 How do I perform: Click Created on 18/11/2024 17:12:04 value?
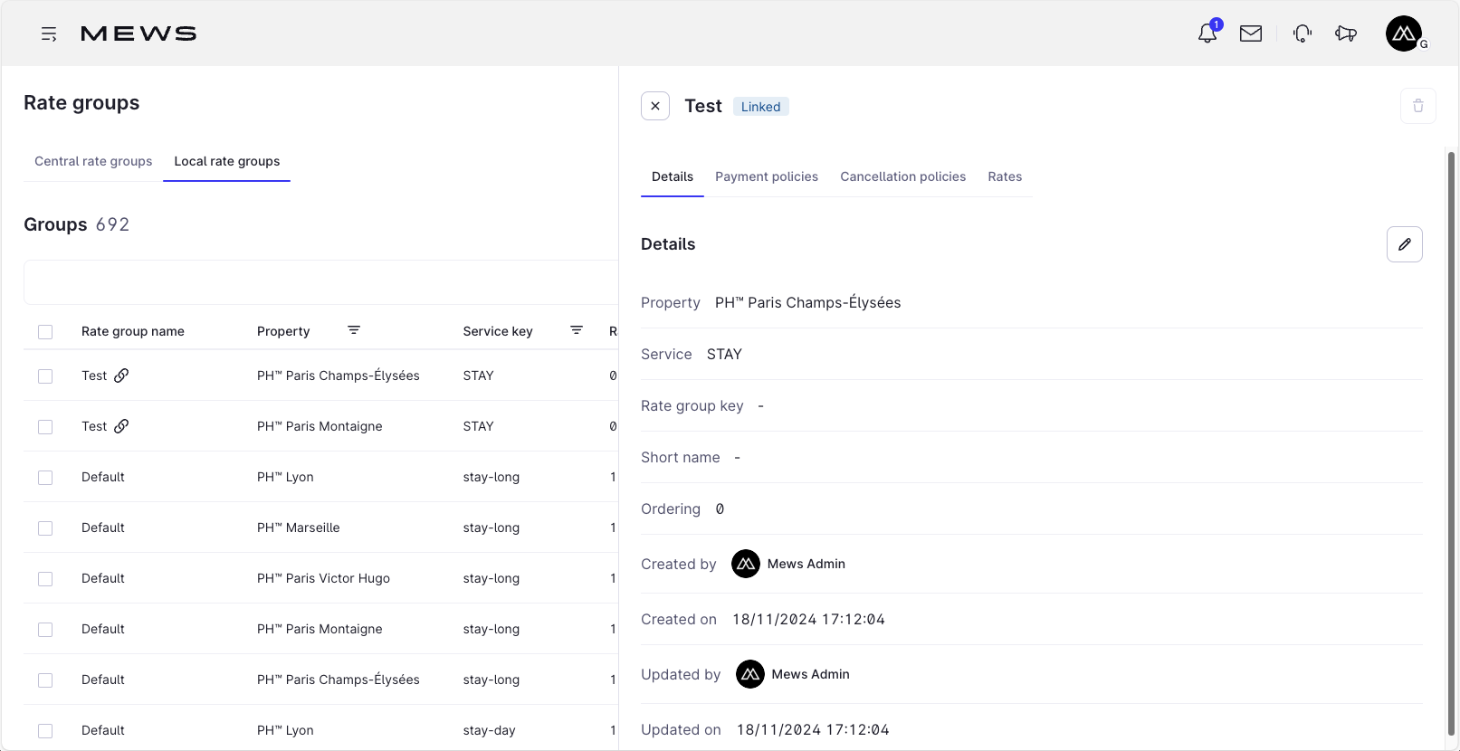(x=808, y=619)
